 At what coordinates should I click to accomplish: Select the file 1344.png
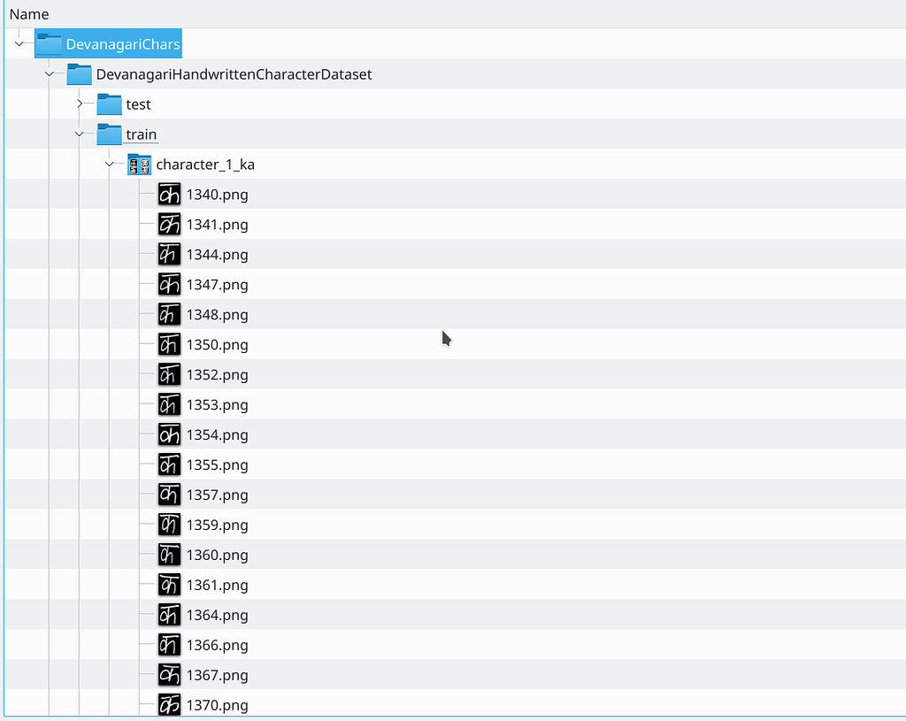[217, 254]
